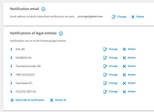Choose Change for the fifth legal entity
The height and width of the screenshot is (112, 154).
(110, 83)
